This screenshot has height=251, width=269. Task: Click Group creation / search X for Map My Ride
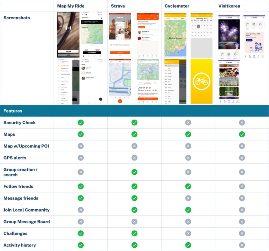[x=81, y=172]
